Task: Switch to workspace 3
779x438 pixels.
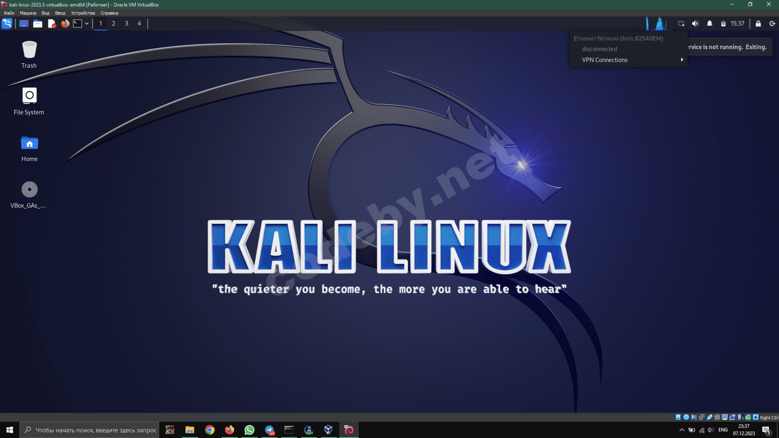Action: pyautogui.click(x=127, y=23)
